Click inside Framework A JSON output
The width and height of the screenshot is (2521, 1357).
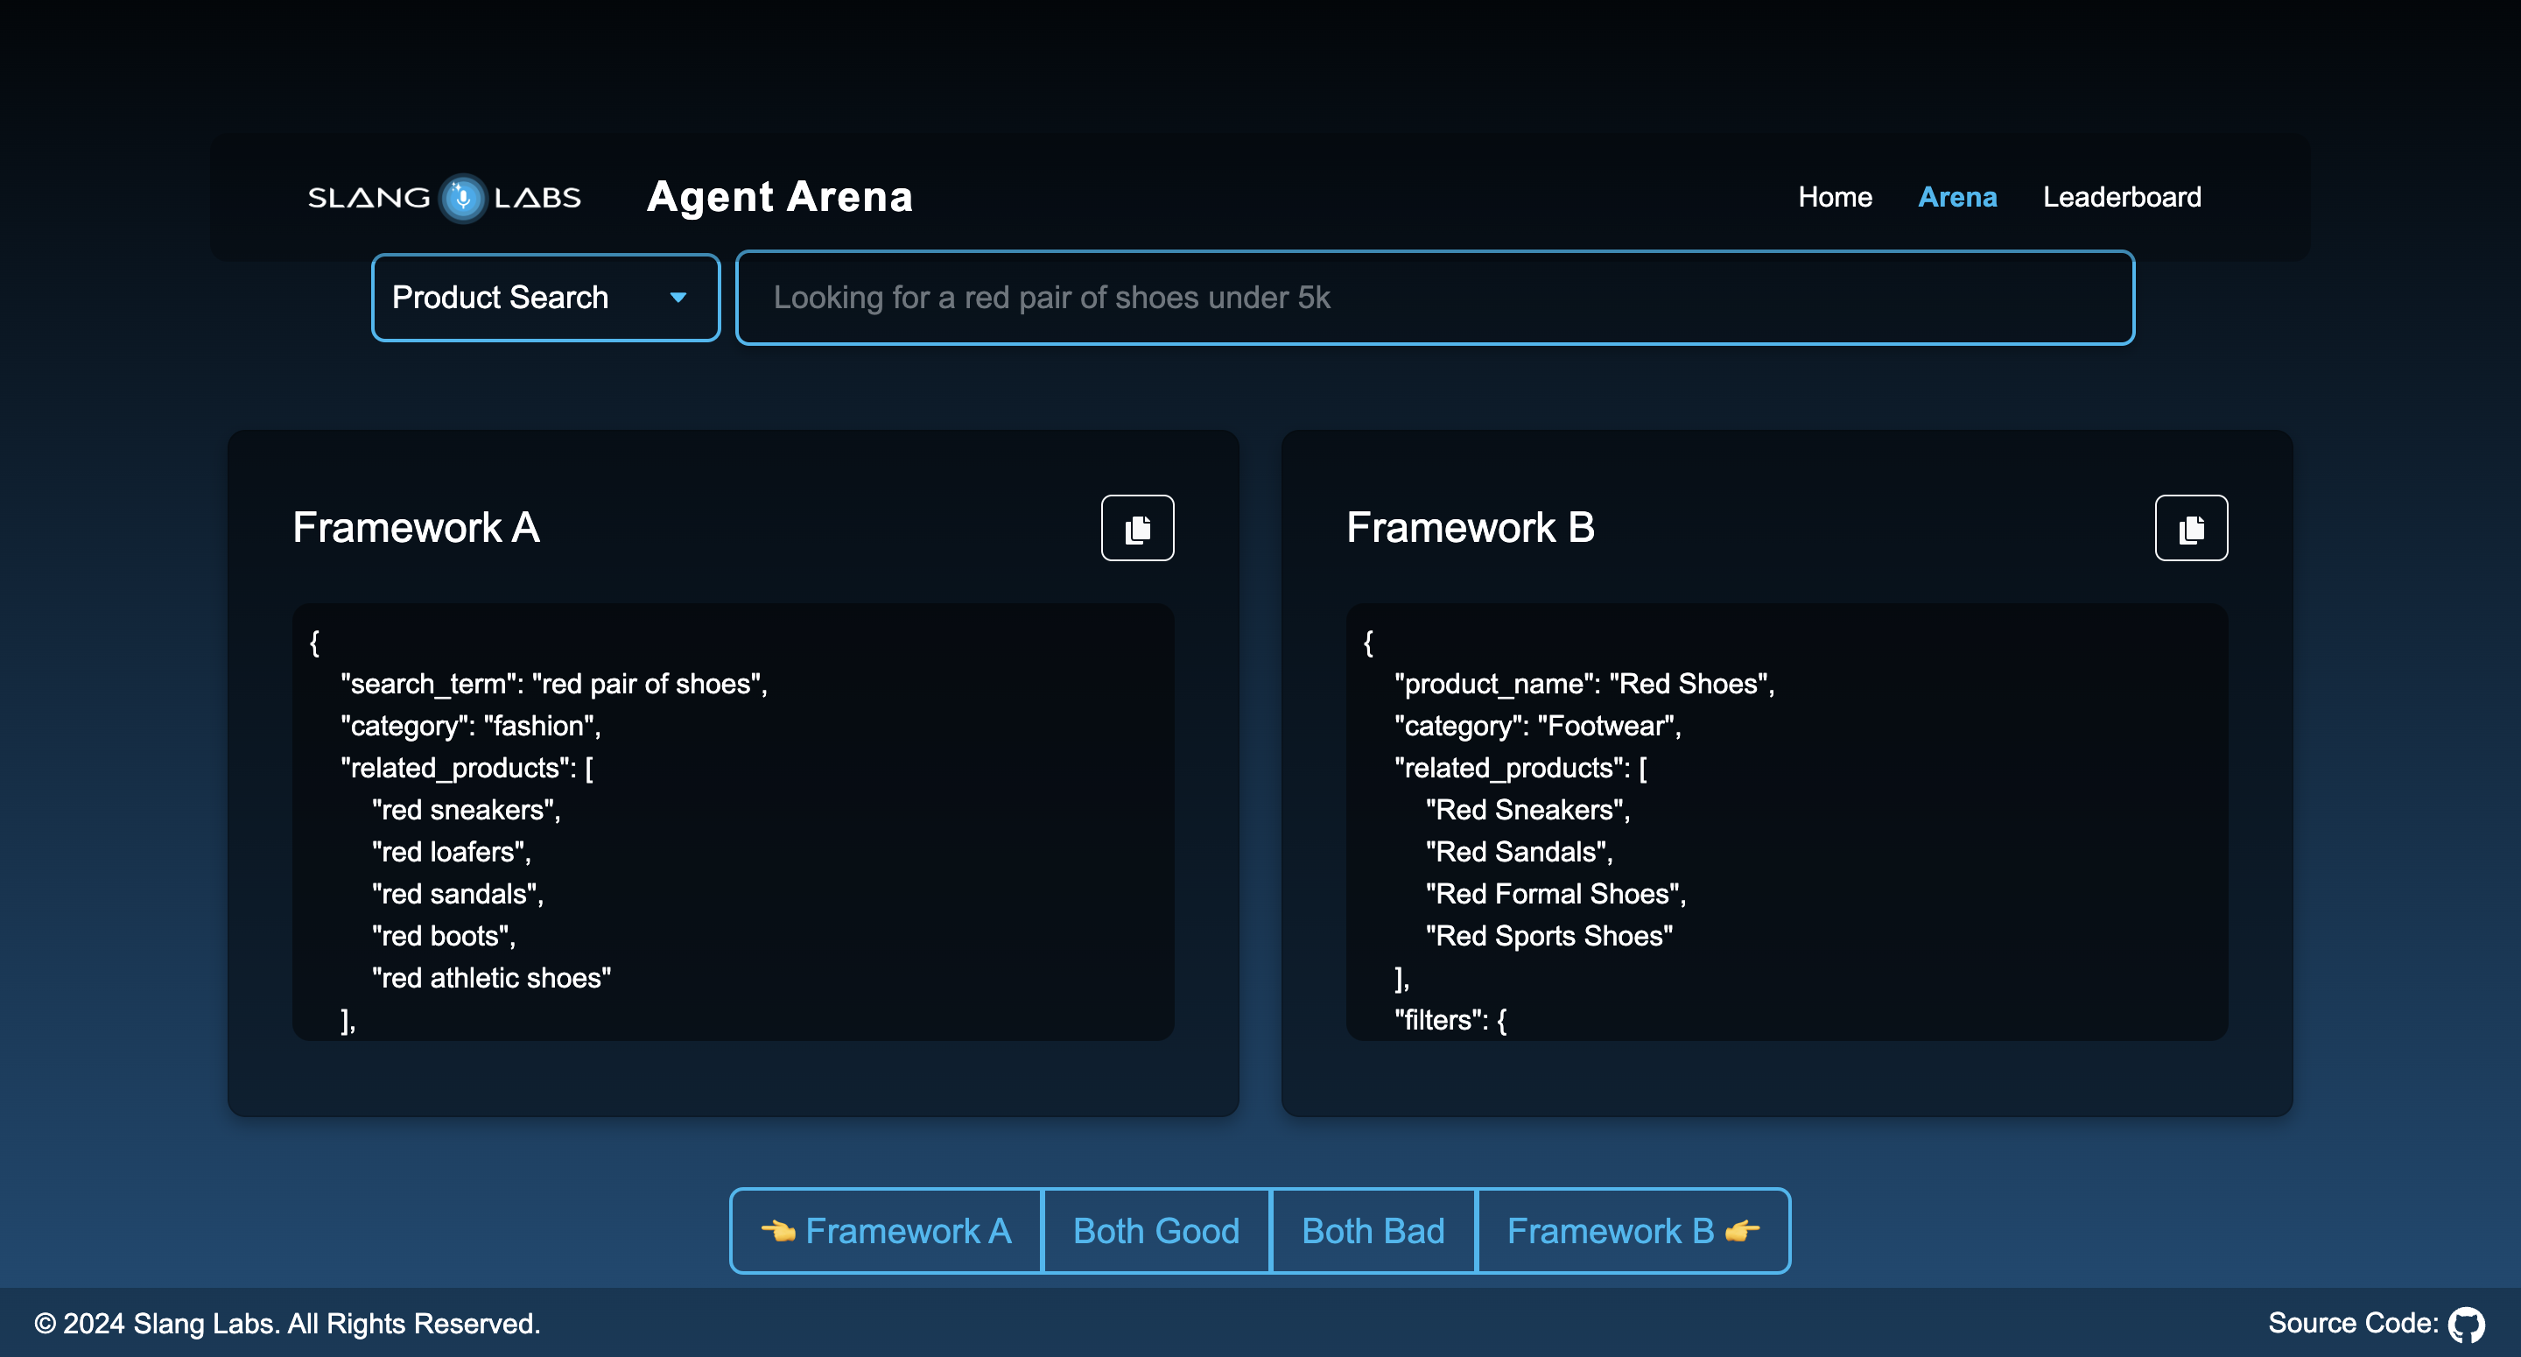[x=732, y=822]
